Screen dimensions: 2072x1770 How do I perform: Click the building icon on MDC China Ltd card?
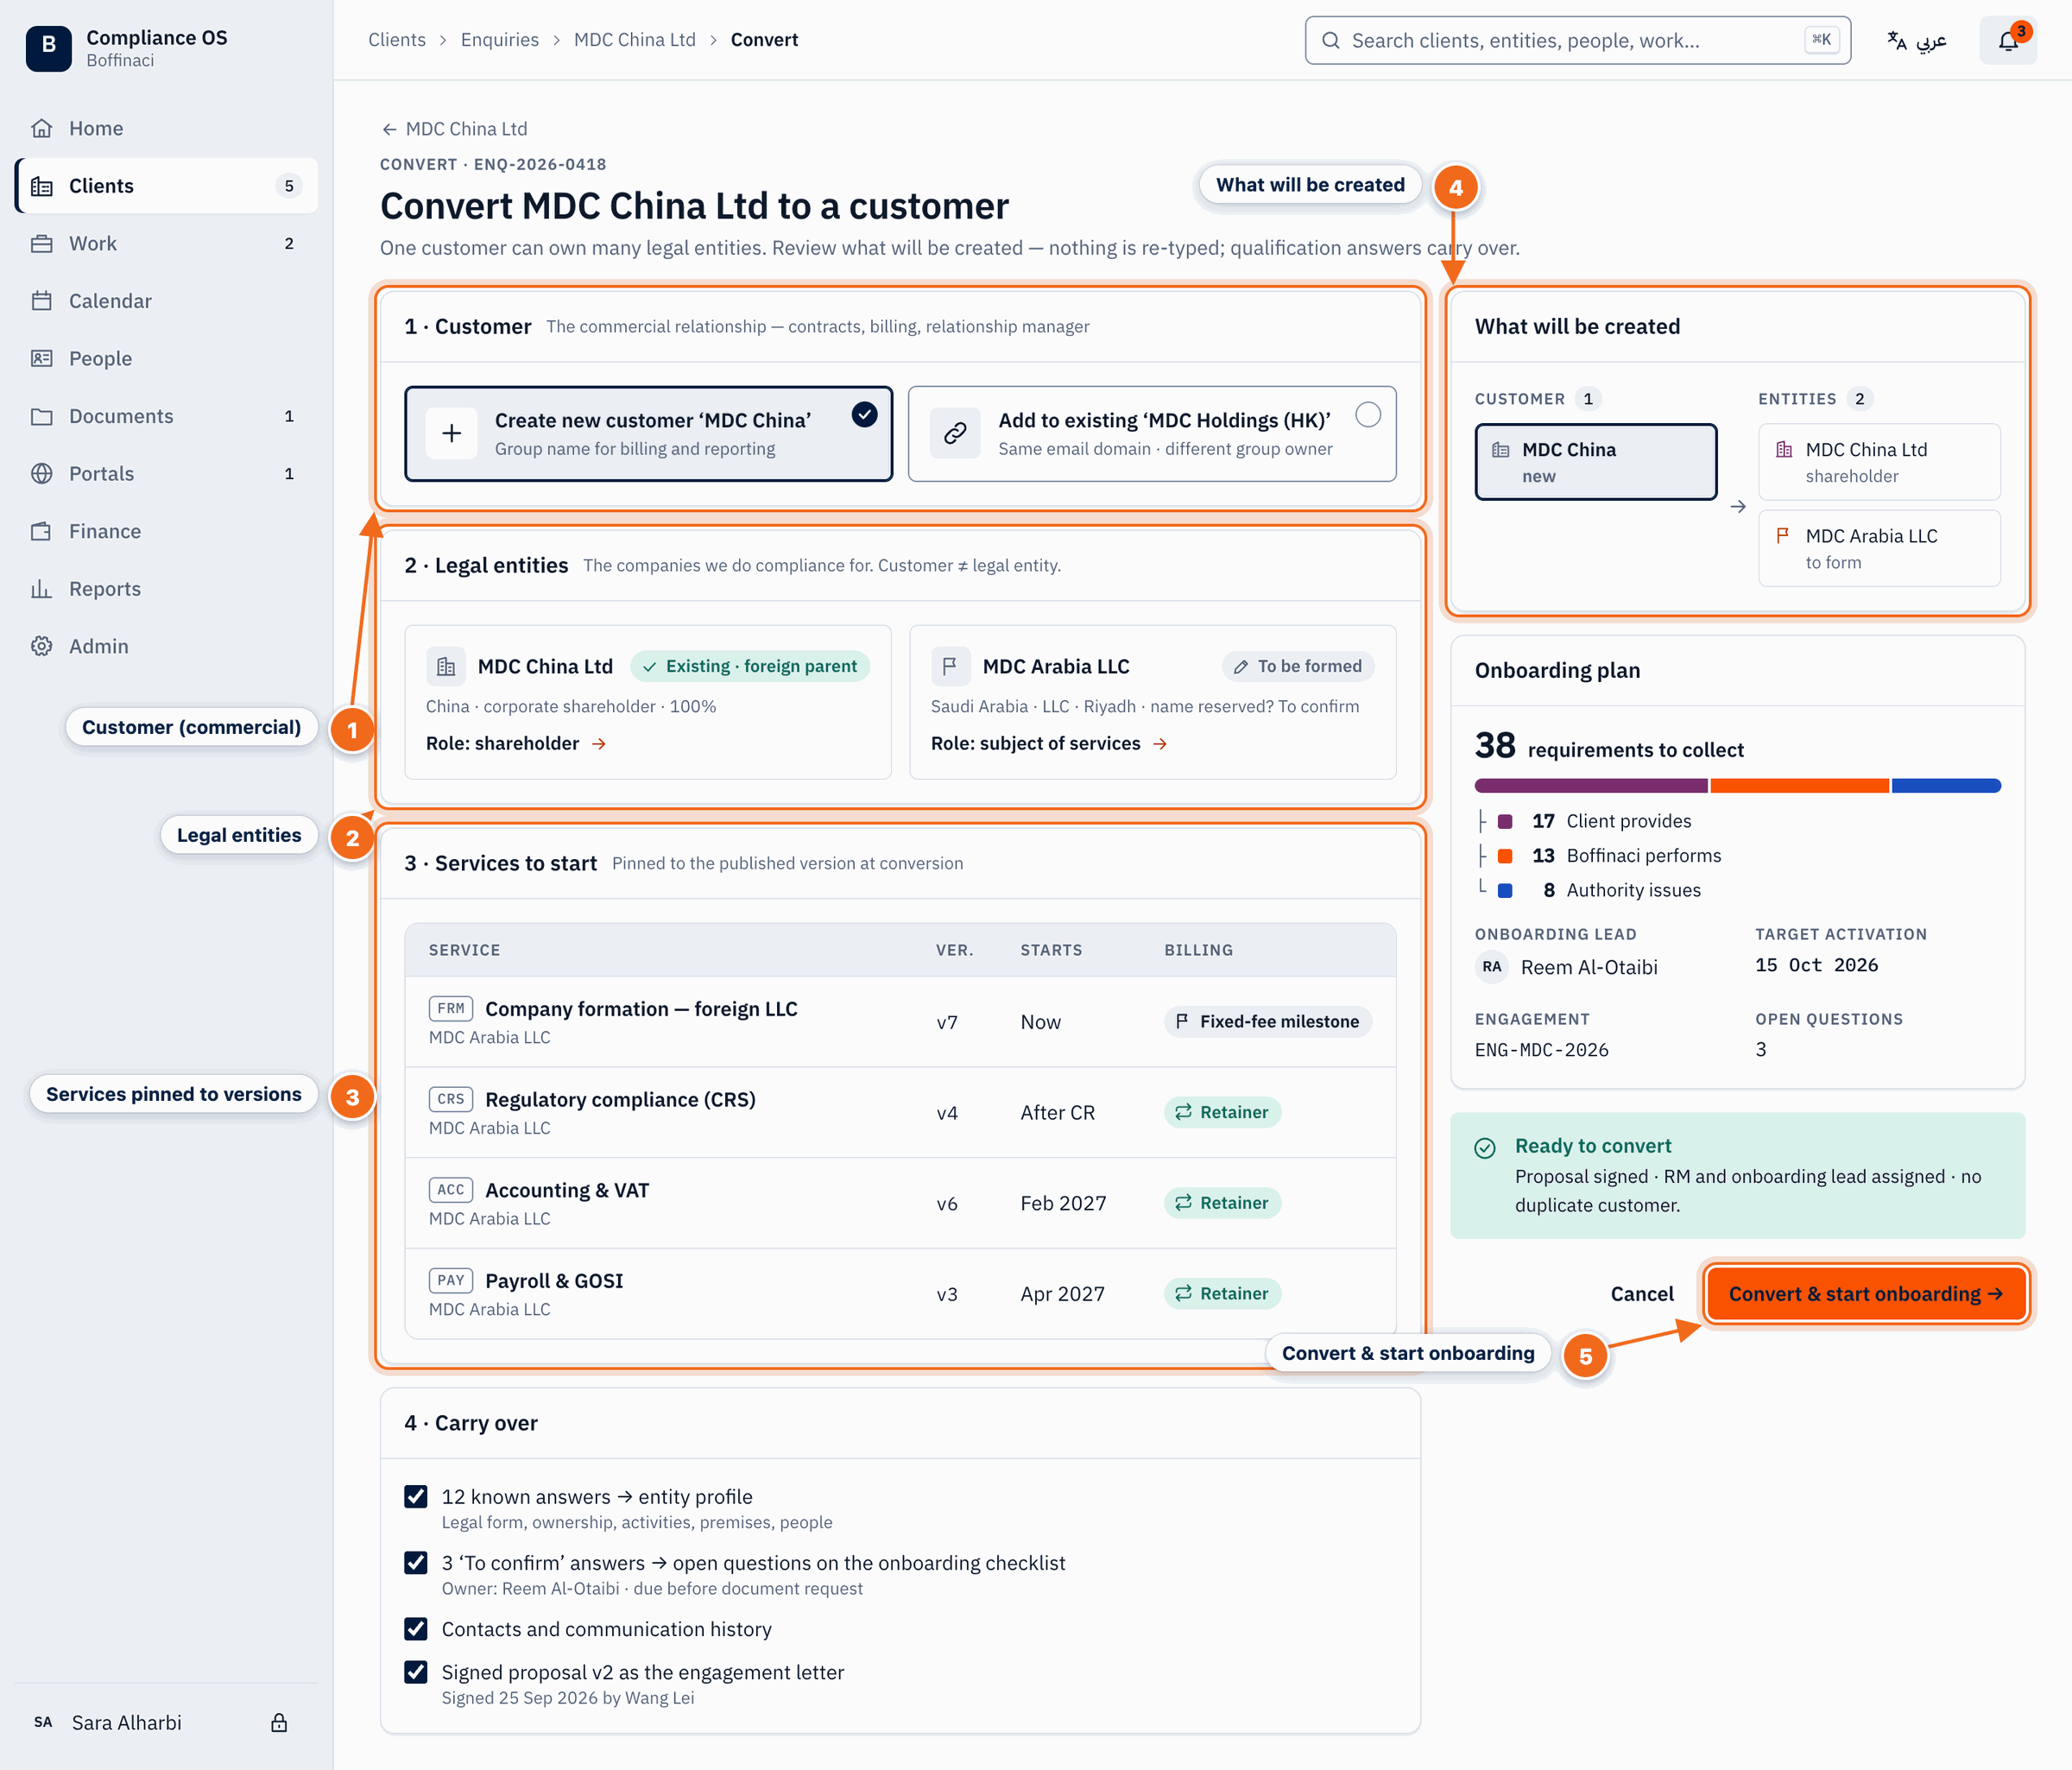(446, 666)
